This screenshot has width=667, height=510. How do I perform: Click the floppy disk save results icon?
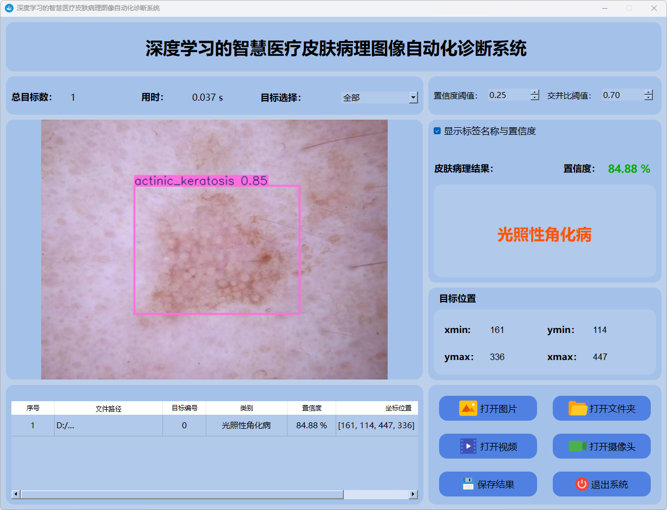[x=468, y=484]
